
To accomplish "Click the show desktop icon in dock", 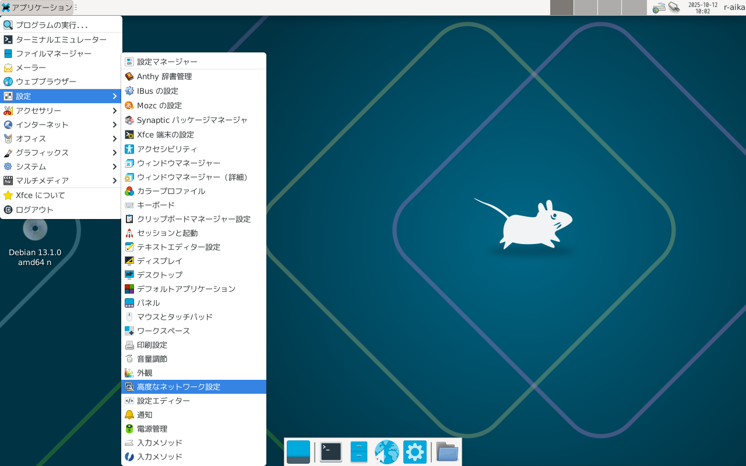I will point(298,452).
